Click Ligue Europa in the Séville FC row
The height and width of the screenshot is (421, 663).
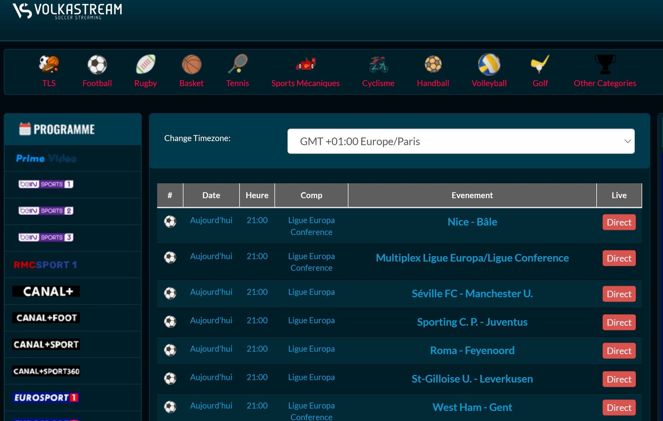(x=311, y=292)
